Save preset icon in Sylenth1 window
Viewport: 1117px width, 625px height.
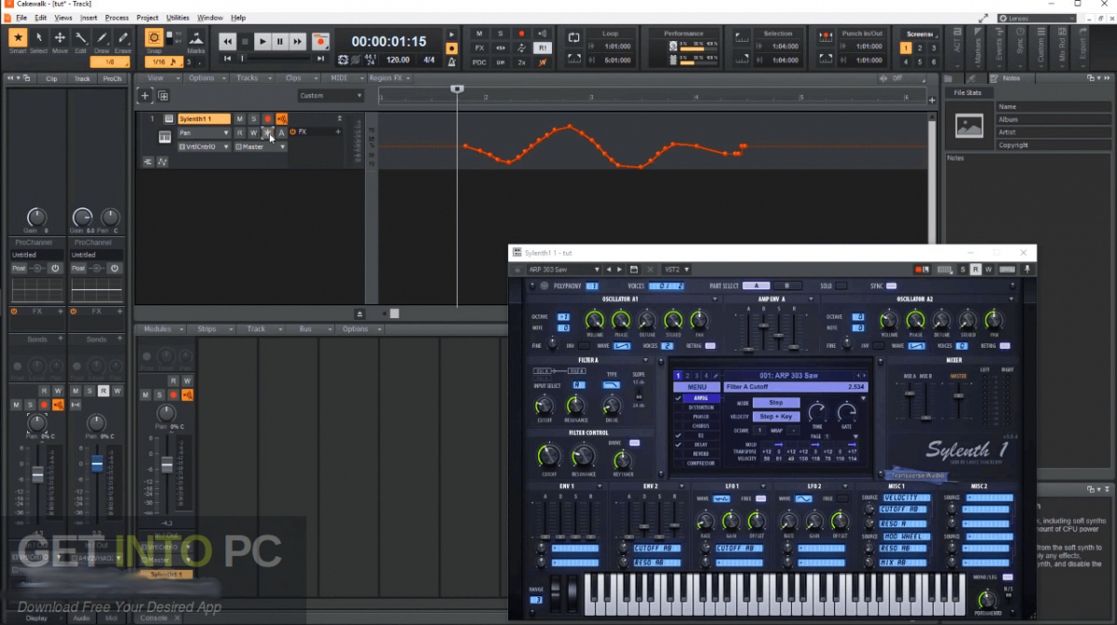tap(634, 270)
